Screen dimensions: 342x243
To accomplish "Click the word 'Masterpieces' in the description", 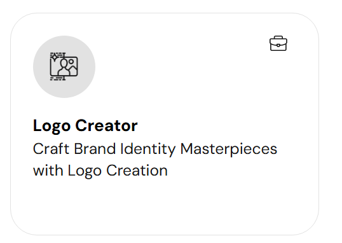I will [x=229, y=149].
